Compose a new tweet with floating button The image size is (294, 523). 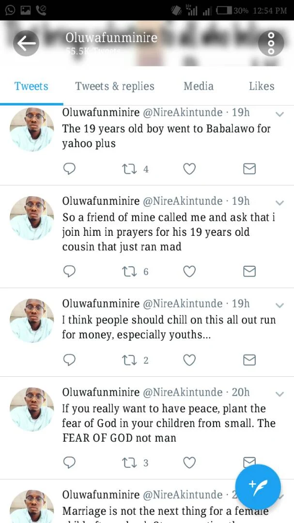[258, 487]
